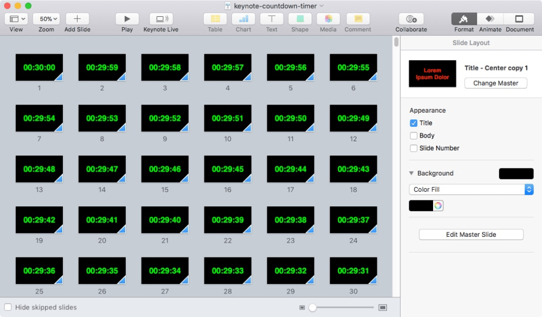Viewport: 542px width, 317px height.
Task: Select slide 11 showing 00:29:50
Action: 291,118
